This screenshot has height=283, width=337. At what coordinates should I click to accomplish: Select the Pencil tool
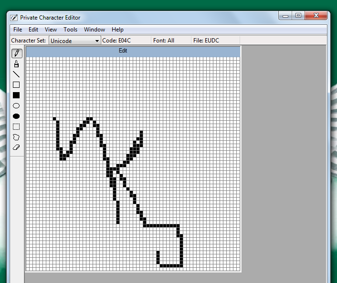pyautogui.click(x=16, y=53)
